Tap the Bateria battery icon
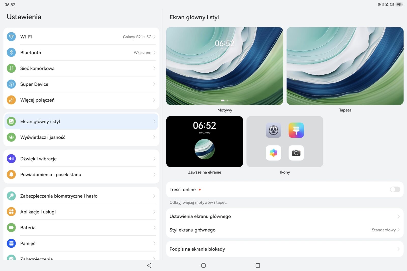The height and width of the screenshot is (271, 407). coord(11,228)
